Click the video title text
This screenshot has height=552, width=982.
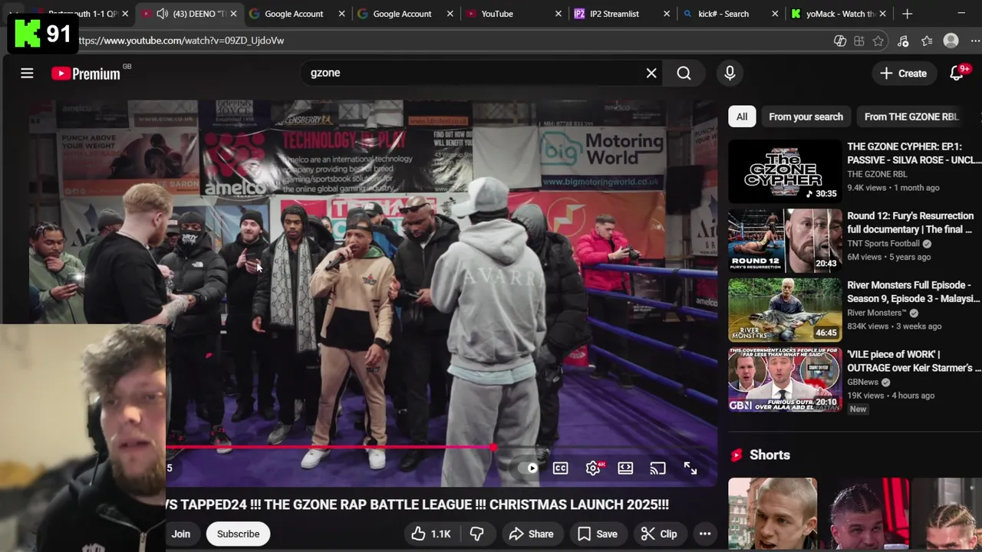tap(418, 504)
